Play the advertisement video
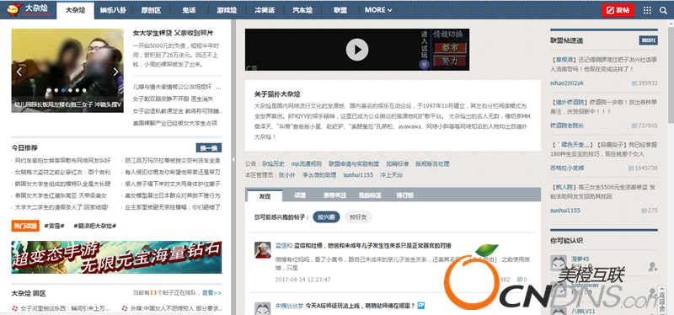Viewport: 674px width, 315px height. pyautogui.click(x=357, y=50)
